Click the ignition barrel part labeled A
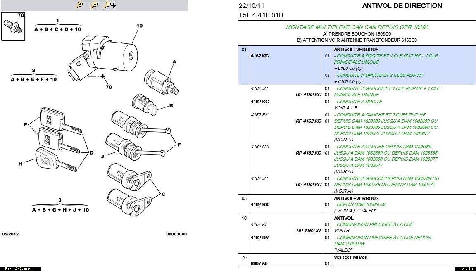Viewport: 476px width, 271px height. 160,80
